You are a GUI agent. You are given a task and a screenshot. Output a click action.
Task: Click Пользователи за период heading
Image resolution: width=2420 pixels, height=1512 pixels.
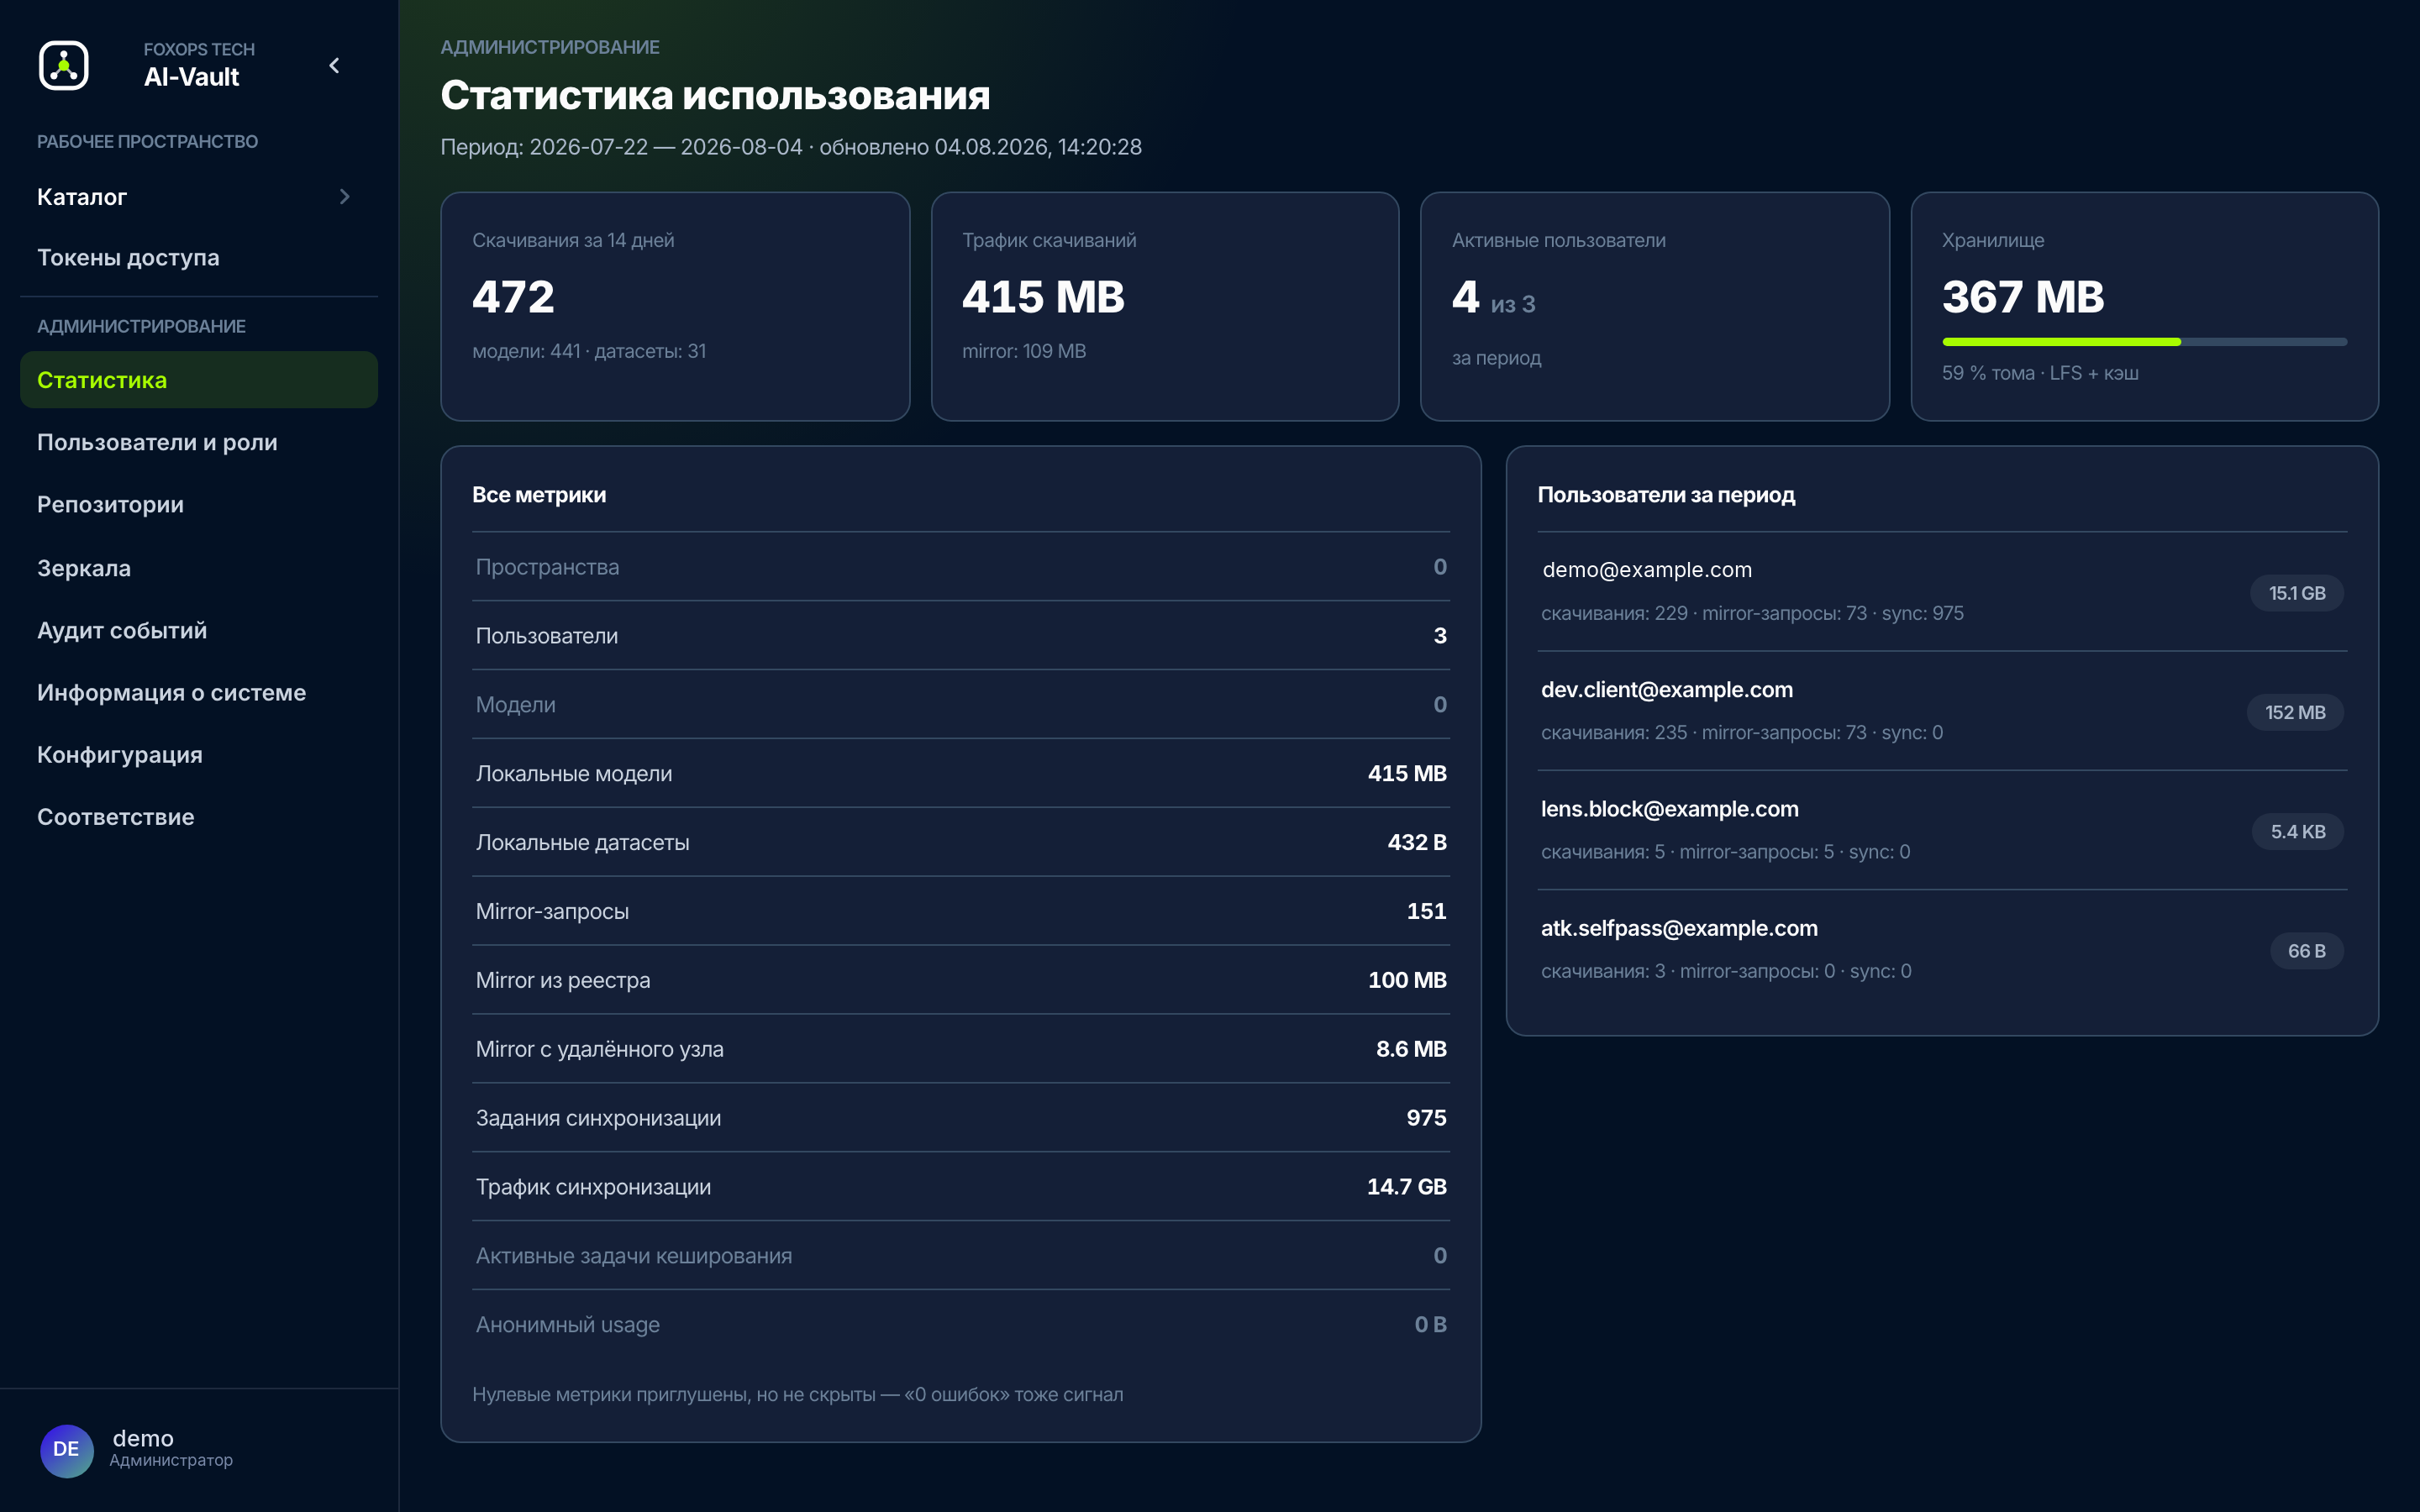(1666, 495)
